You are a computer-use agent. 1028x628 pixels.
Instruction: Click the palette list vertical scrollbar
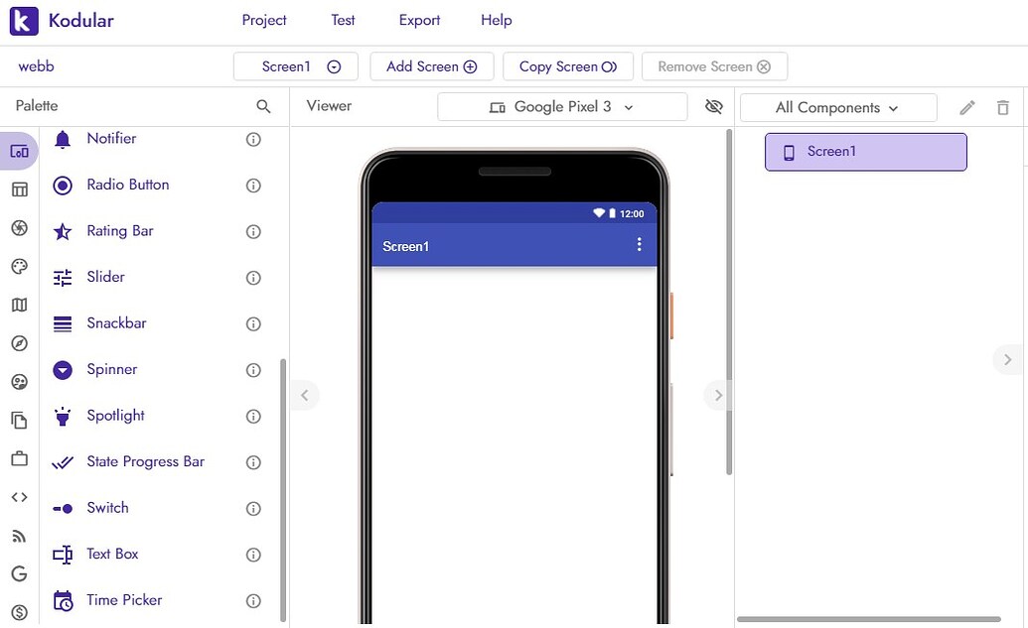[x=283, y=489]
